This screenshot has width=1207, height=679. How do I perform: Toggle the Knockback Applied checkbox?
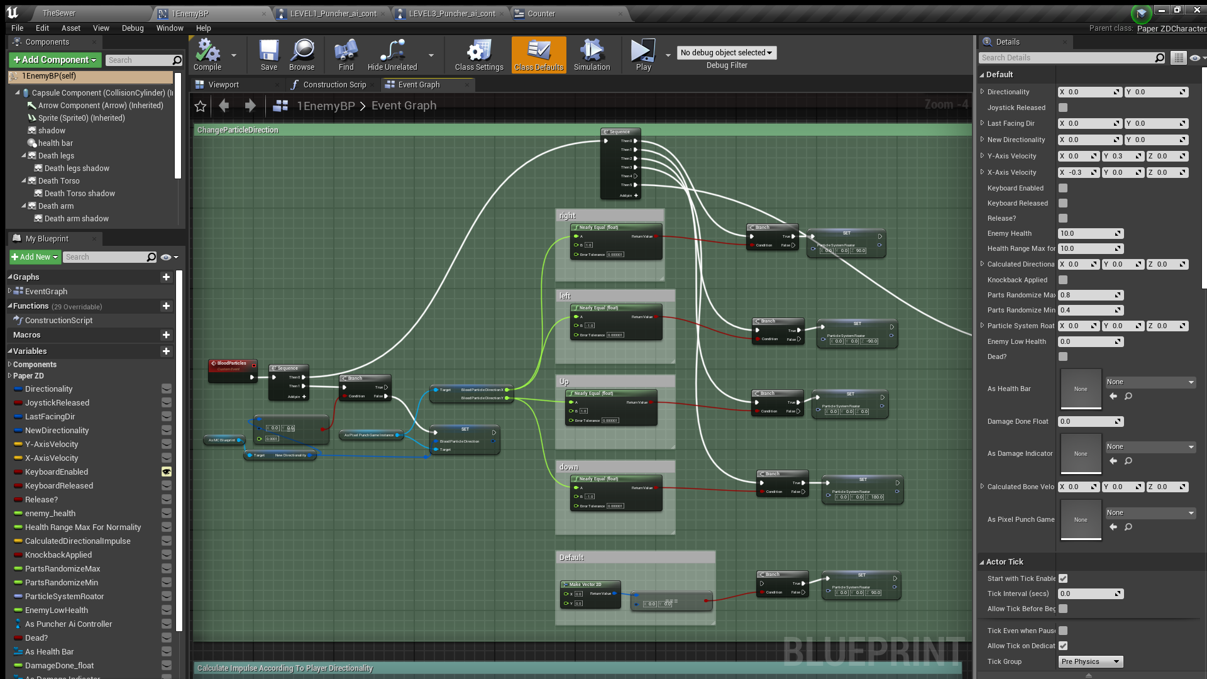click(1063, 280)
